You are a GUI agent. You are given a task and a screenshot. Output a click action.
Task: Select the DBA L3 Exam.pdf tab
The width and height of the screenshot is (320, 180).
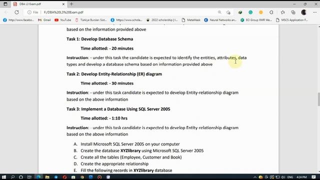39,4
